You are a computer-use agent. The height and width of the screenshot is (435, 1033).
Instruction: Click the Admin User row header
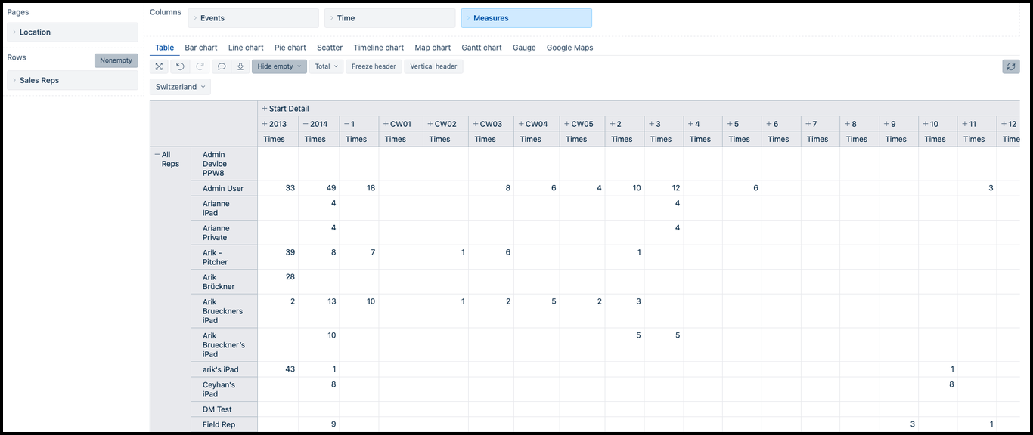[223, 188]
